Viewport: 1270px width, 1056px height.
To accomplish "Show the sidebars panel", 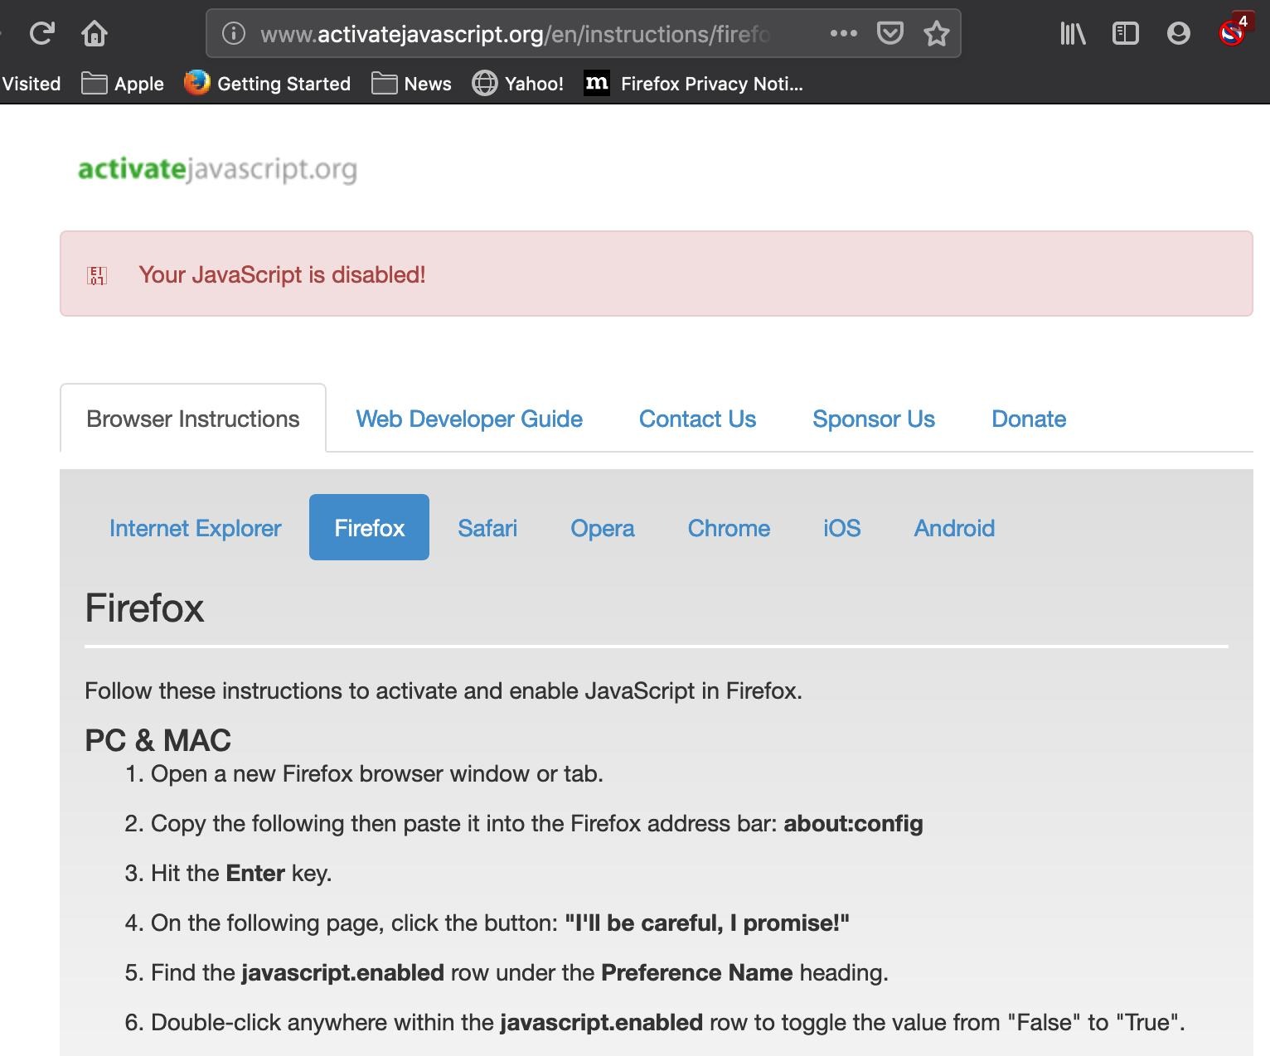I will [x=1125, y=33].
